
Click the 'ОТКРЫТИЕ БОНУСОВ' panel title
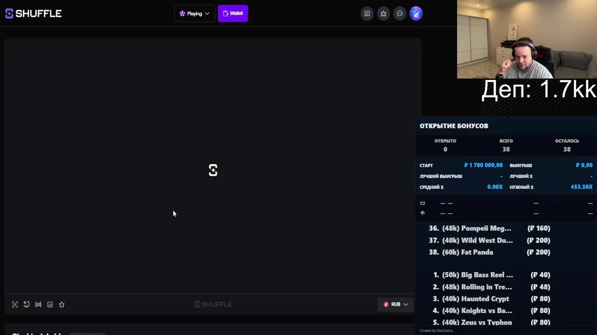point(454,126)
